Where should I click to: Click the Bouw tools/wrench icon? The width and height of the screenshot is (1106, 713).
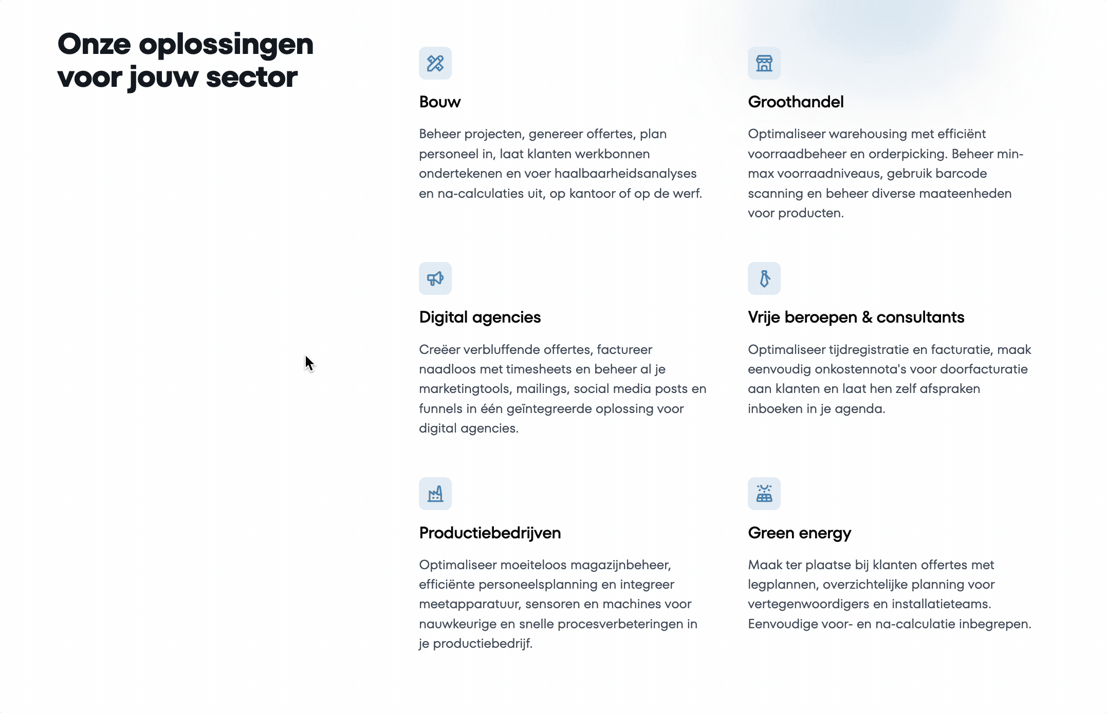(435, 63)
